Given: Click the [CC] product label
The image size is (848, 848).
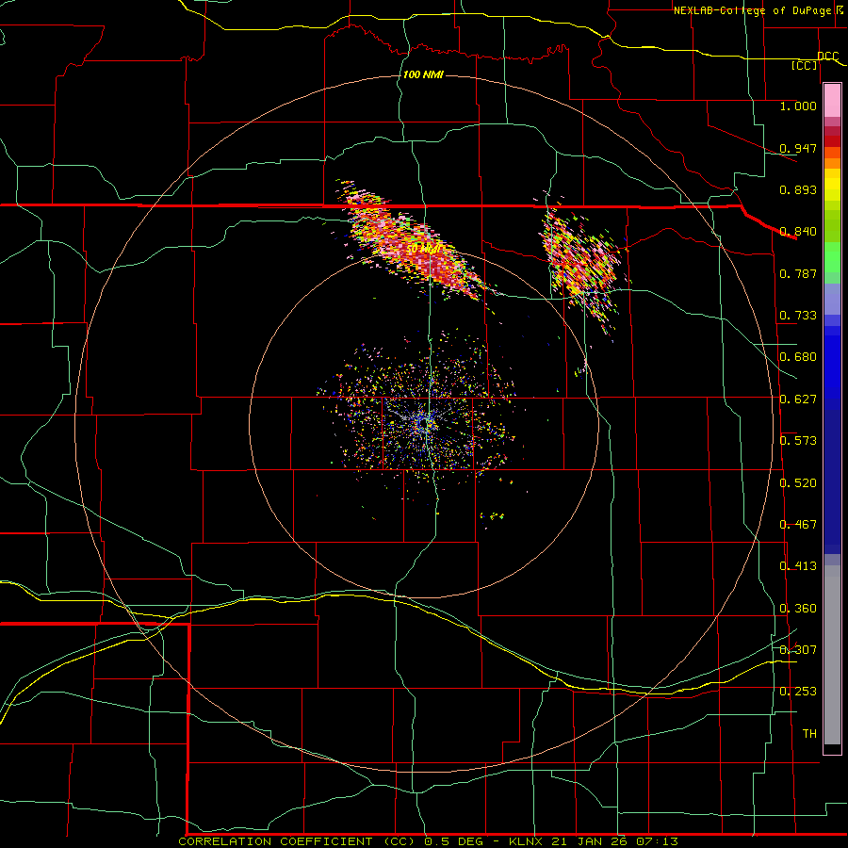Looking at the screenshot, I should (x=805, y=65).
